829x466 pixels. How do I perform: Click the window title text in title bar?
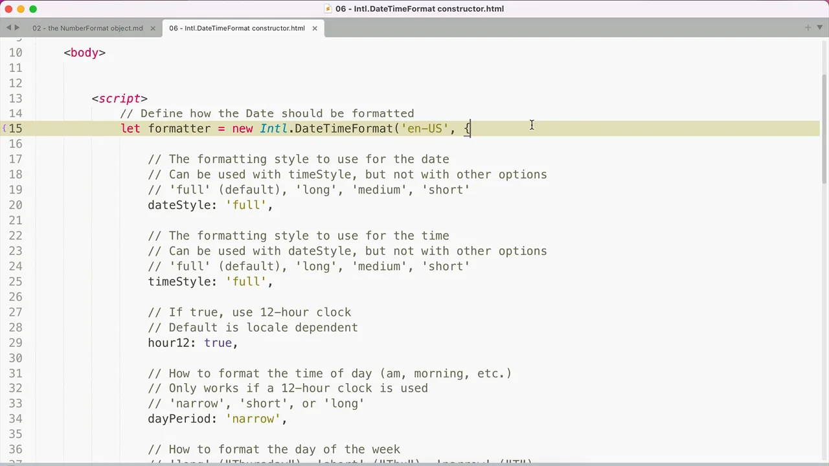point(419,9)
